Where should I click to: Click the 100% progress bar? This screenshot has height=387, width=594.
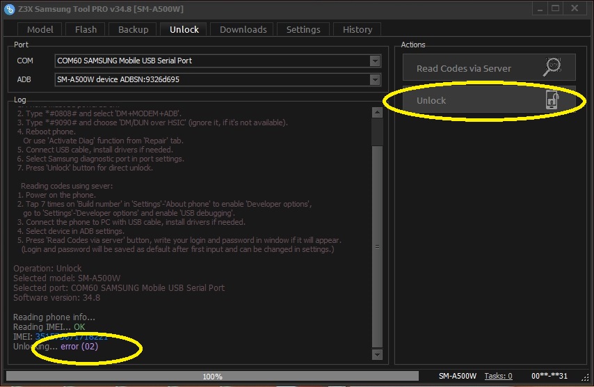[212, 376]
